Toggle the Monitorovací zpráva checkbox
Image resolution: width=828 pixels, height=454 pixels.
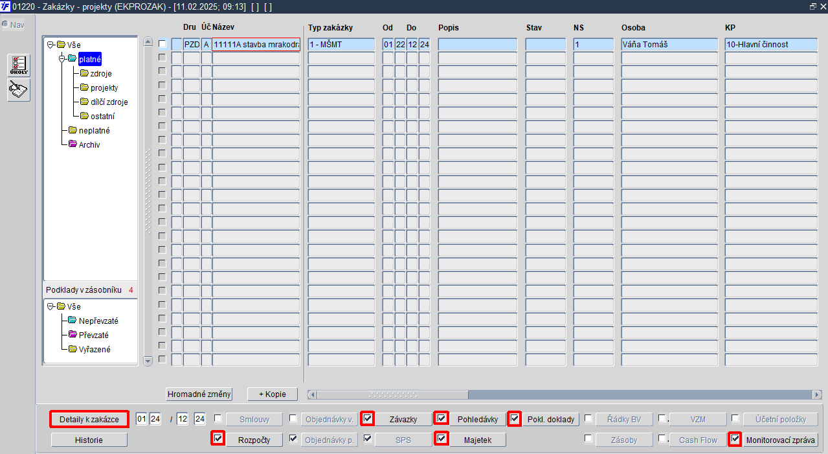735,438
